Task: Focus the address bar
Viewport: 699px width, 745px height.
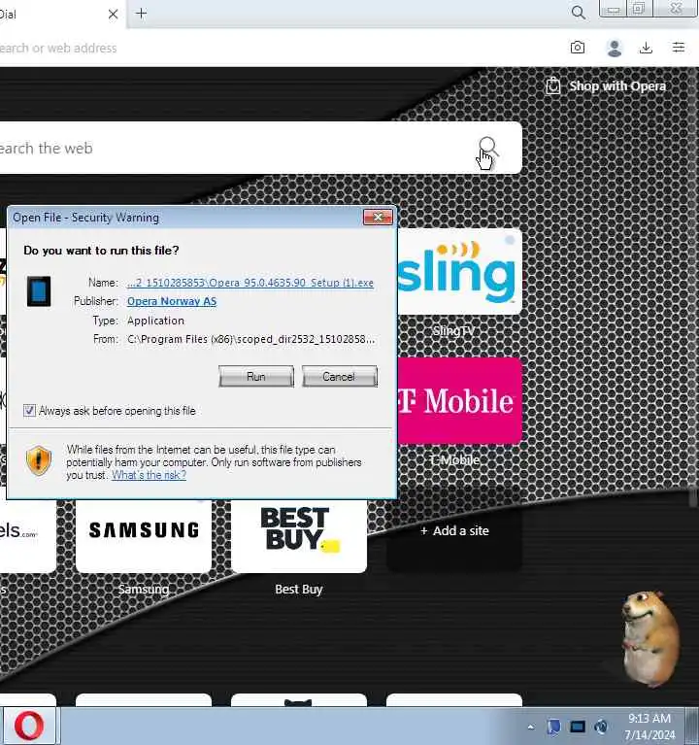Action: (281, 48)
